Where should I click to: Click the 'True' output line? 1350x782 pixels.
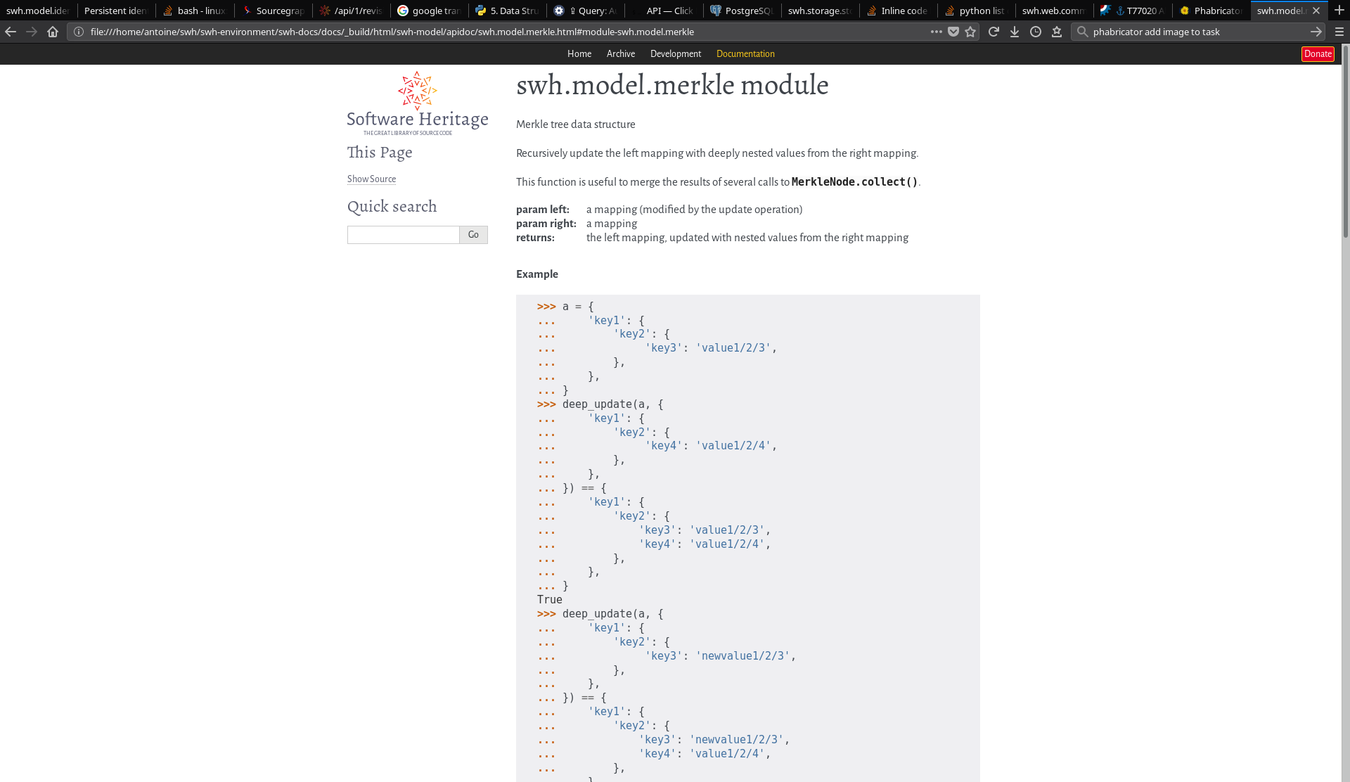550,600
